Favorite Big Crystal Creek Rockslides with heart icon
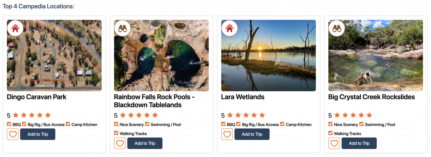The image size is (431, 157). pyautogui.click(x=334, y=143)
